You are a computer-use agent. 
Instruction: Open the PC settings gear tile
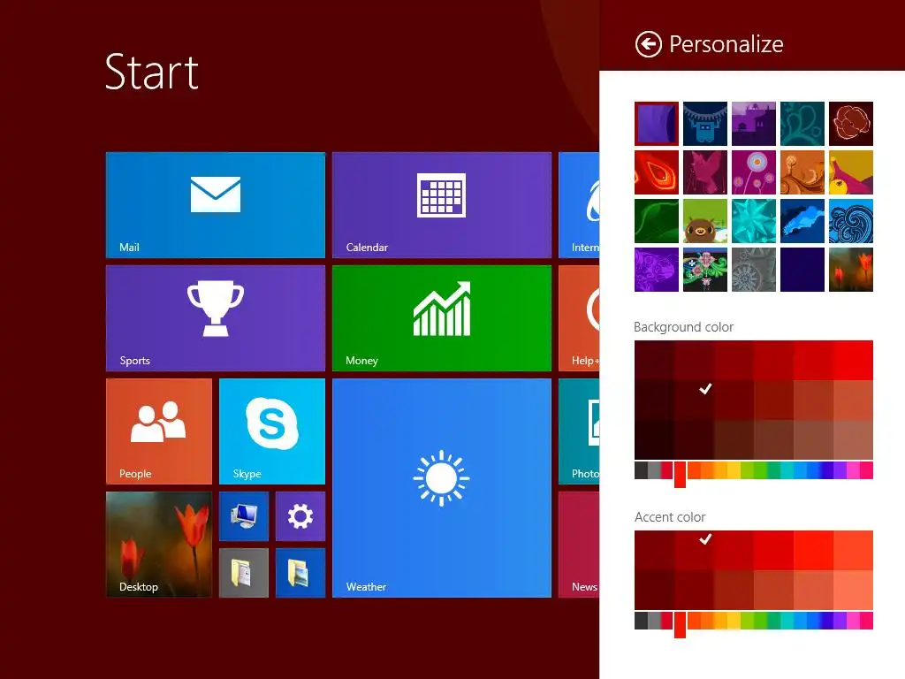point(300,516)
